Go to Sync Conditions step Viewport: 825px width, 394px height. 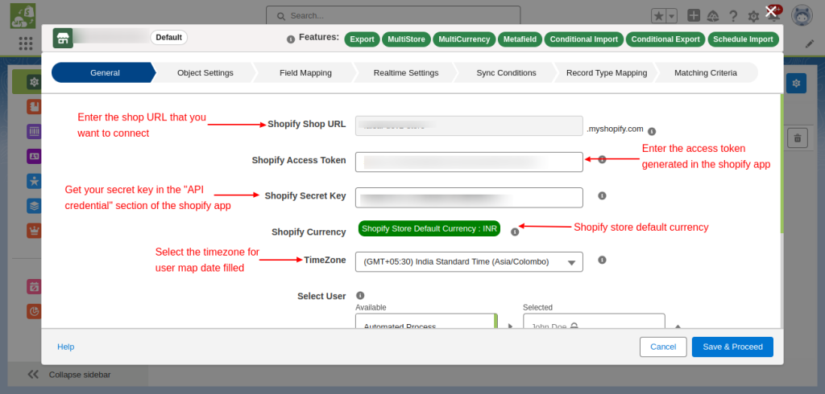[x=506, y=73]
